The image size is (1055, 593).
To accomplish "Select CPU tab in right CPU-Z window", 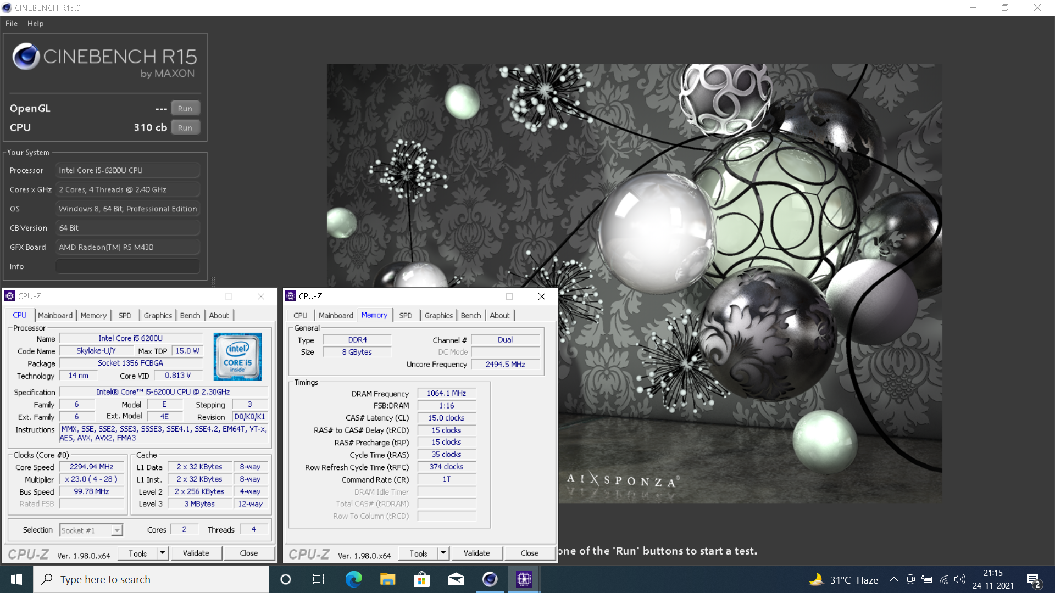I will coord(301,315).
